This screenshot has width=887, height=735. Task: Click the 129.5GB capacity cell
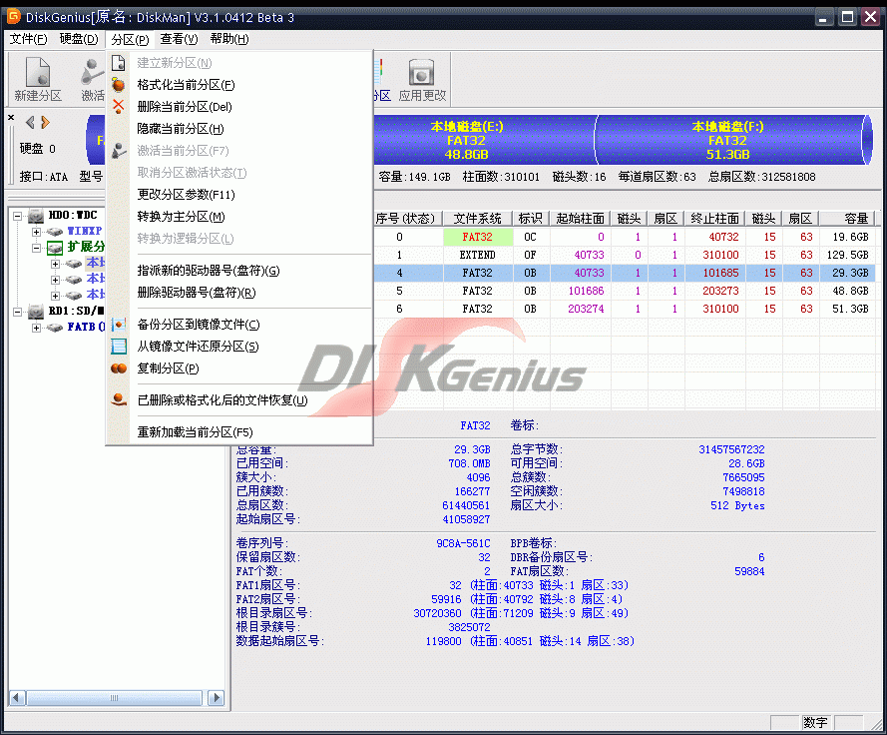coord(847,255)
